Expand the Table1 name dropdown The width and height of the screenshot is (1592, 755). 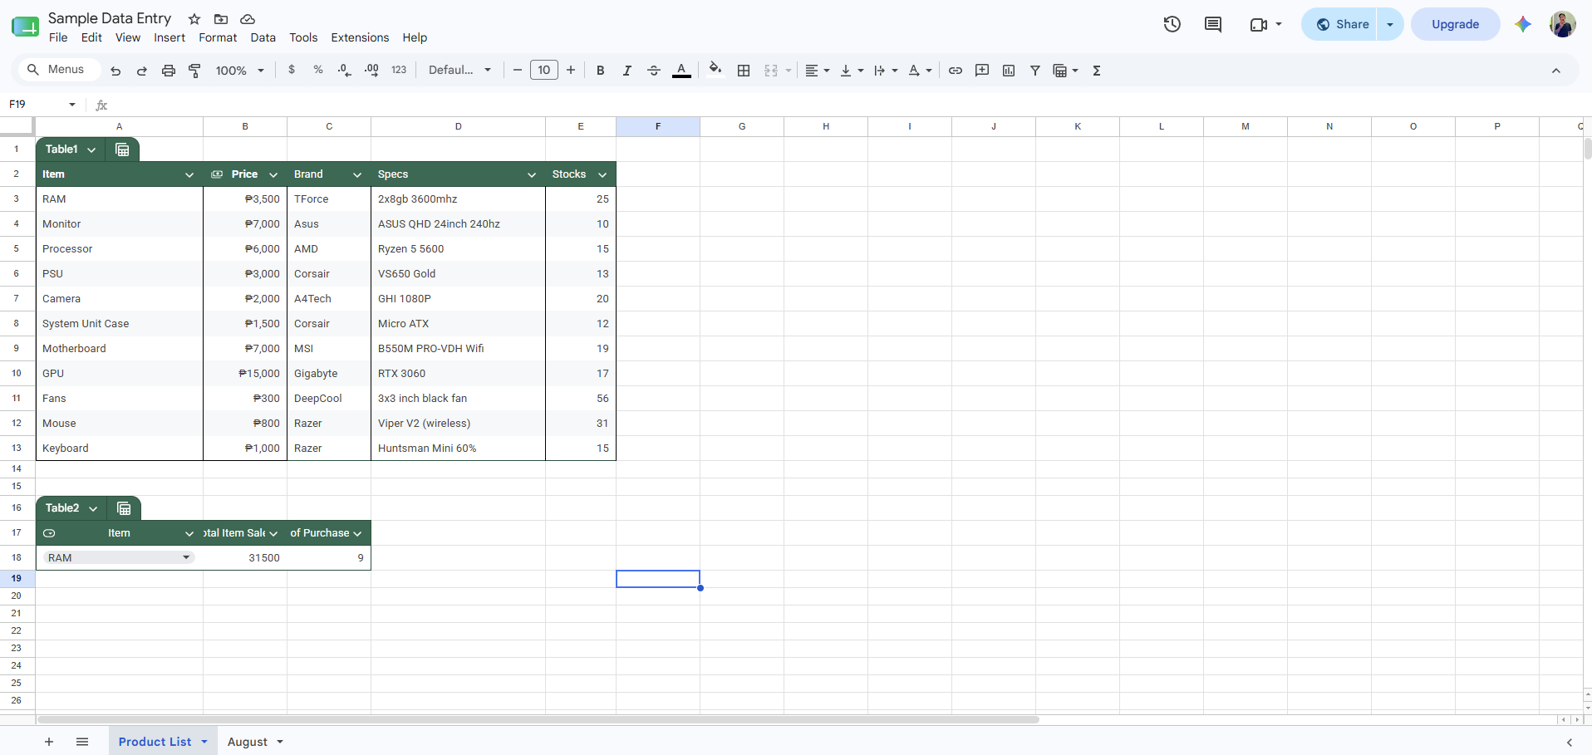(x=91, y=150)
